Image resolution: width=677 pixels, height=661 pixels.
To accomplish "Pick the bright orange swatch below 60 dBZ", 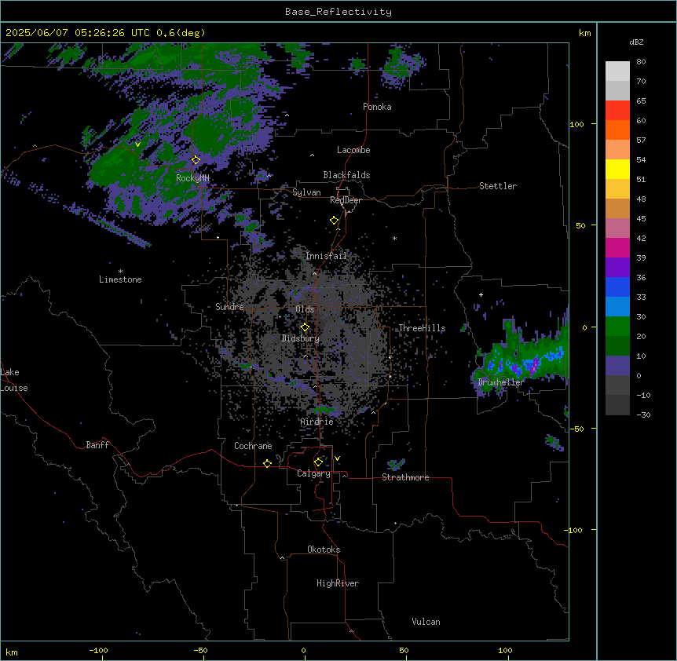I will tap(617, 130).
